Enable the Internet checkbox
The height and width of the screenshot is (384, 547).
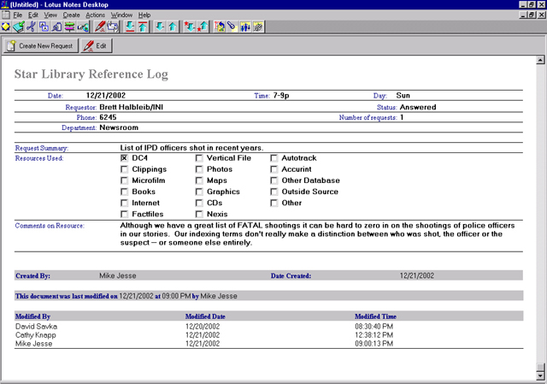pyautogui.click(x=124, y=203)
